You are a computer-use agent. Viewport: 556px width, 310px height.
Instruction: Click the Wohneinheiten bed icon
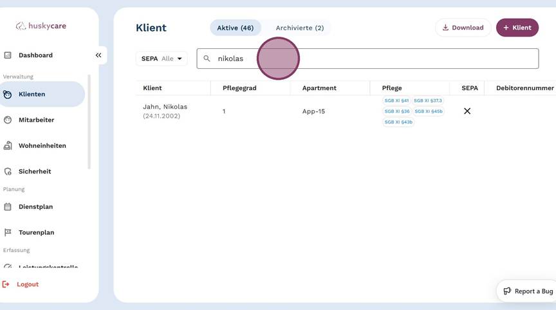point(8,145)
